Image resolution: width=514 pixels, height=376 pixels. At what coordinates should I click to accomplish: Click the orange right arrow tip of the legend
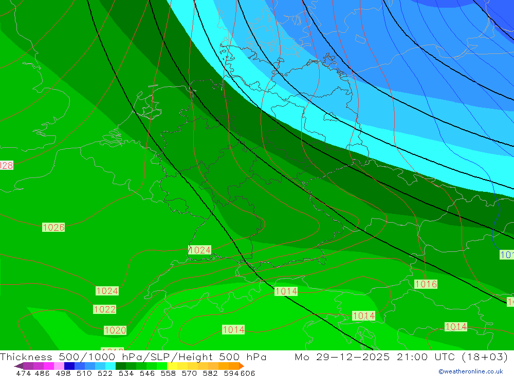tap(242, 366)
